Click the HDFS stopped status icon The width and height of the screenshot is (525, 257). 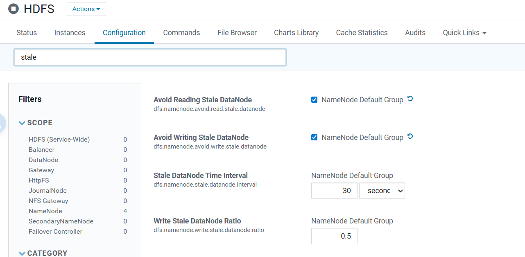(14, 9)
